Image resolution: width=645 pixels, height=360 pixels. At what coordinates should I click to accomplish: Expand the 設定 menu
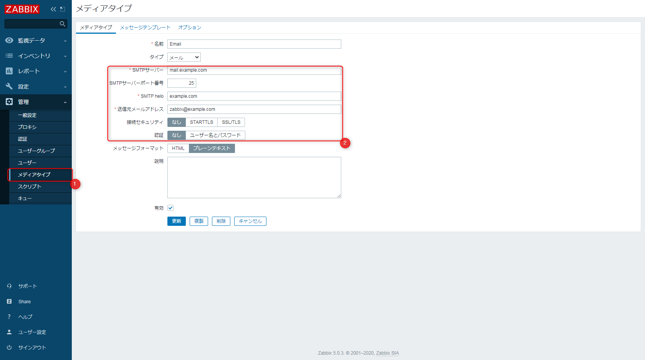pyautogui.click(x=36, y=86)
